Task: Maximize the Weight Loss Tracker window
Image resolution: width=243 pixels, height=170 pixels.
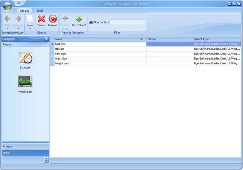Action: point(234,4)
